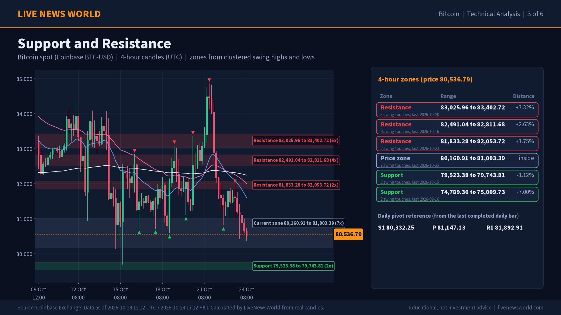Click the LIVE NEWS WORLD logo text
The width and height of the screenshot is (561, 315).
(x=59, y=14)
